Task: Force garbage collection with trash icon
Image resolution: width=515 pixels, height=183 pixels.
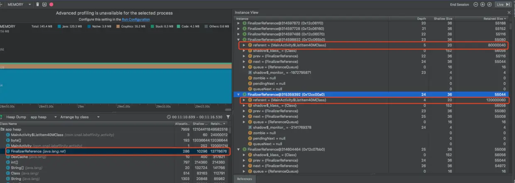Action: 38,4
